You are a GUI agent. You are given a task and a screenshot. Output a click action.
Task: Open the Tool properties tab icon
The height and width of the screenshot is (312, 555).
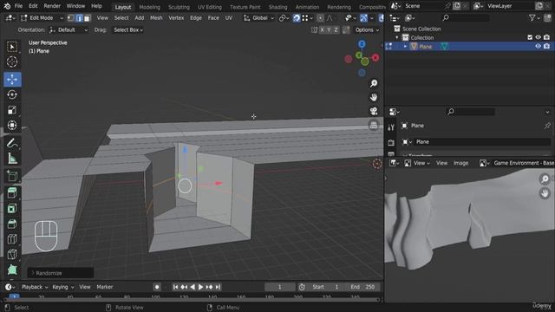(x=391, y=127)
